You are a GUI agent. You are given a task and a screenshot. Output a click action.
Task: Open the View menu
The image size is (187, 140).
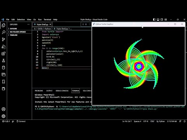pos(29,19)
